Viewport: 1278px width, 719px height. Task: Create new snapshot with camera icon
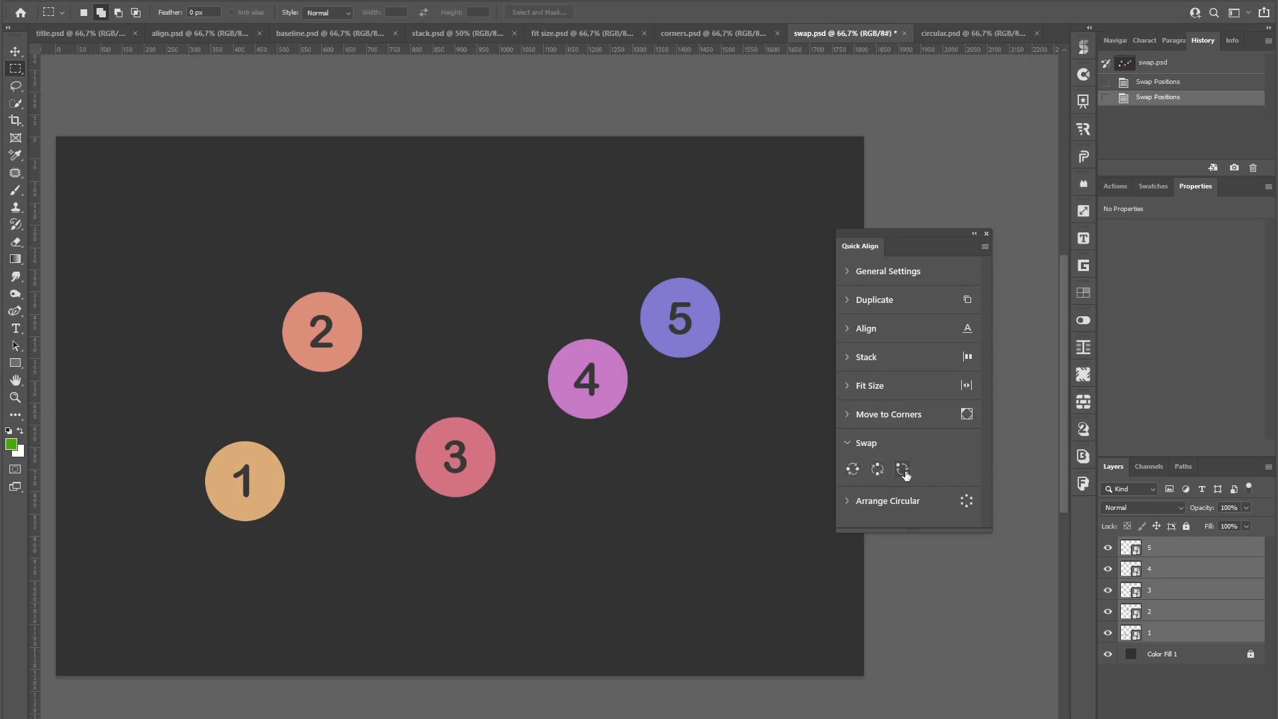click(1234, 168)
